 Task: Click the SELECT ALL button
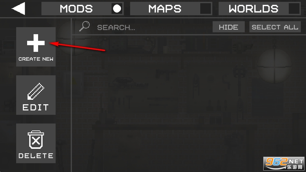275,27
